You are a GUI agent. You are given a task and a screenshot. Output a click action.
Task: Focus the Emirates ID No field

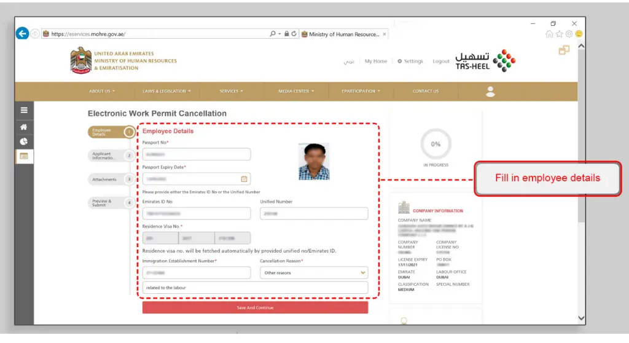pyautogui.click(x=196, y=214)
